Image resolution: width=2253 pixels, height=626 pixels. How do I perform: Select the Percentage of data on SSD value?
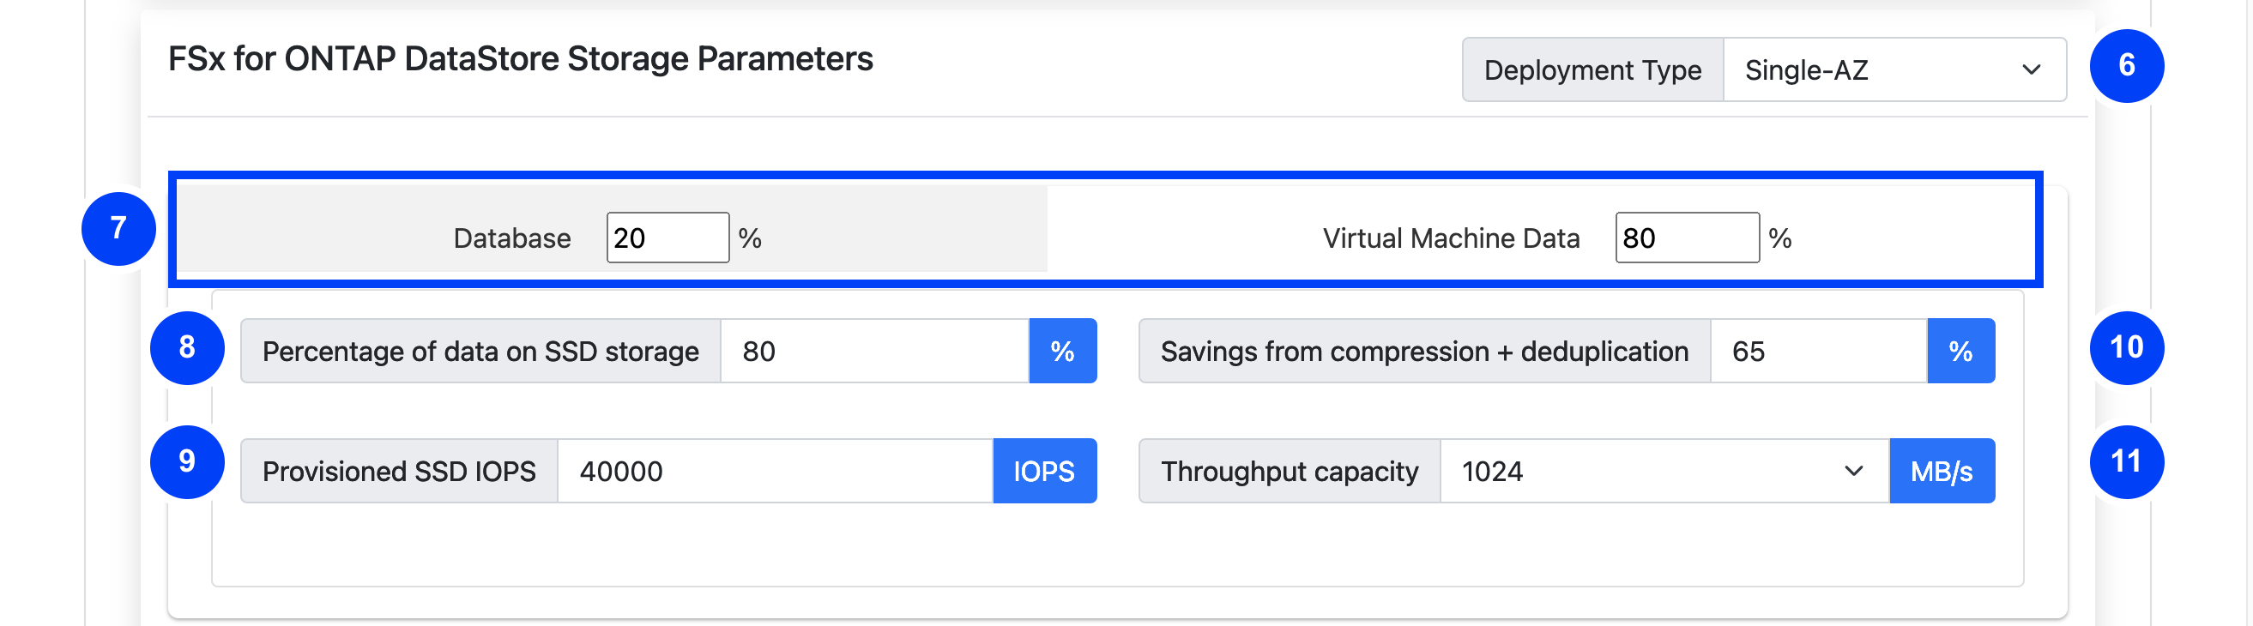tap(874, 351)
